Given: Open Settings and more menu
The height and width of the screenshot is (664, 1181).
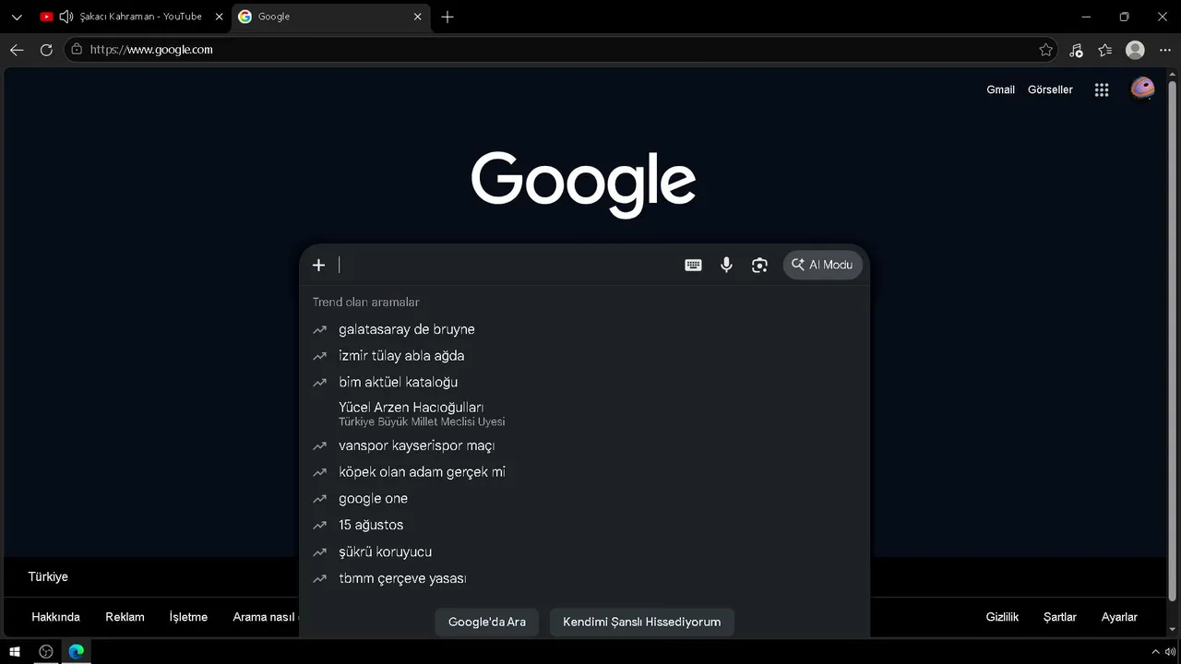Looking at the screenshot, I should click(x=1164, y=50).
